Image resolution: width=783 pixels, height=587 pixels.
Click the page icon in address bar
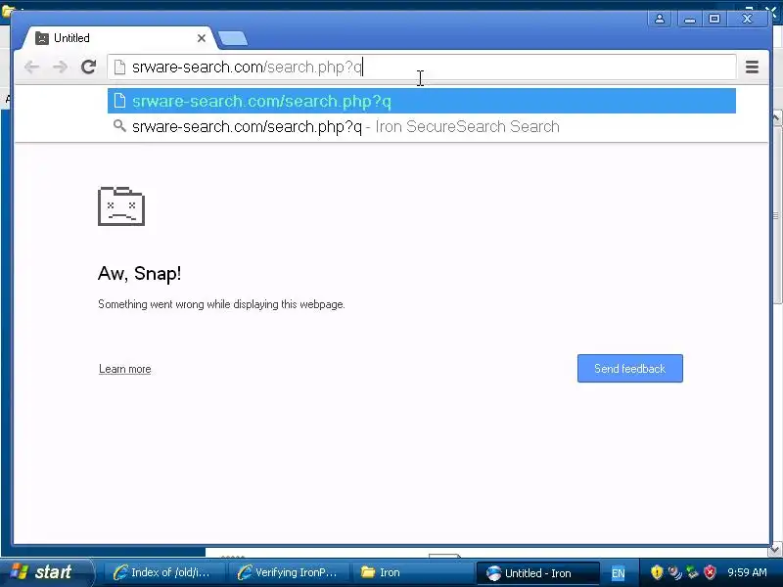click(x=119, y=67)
